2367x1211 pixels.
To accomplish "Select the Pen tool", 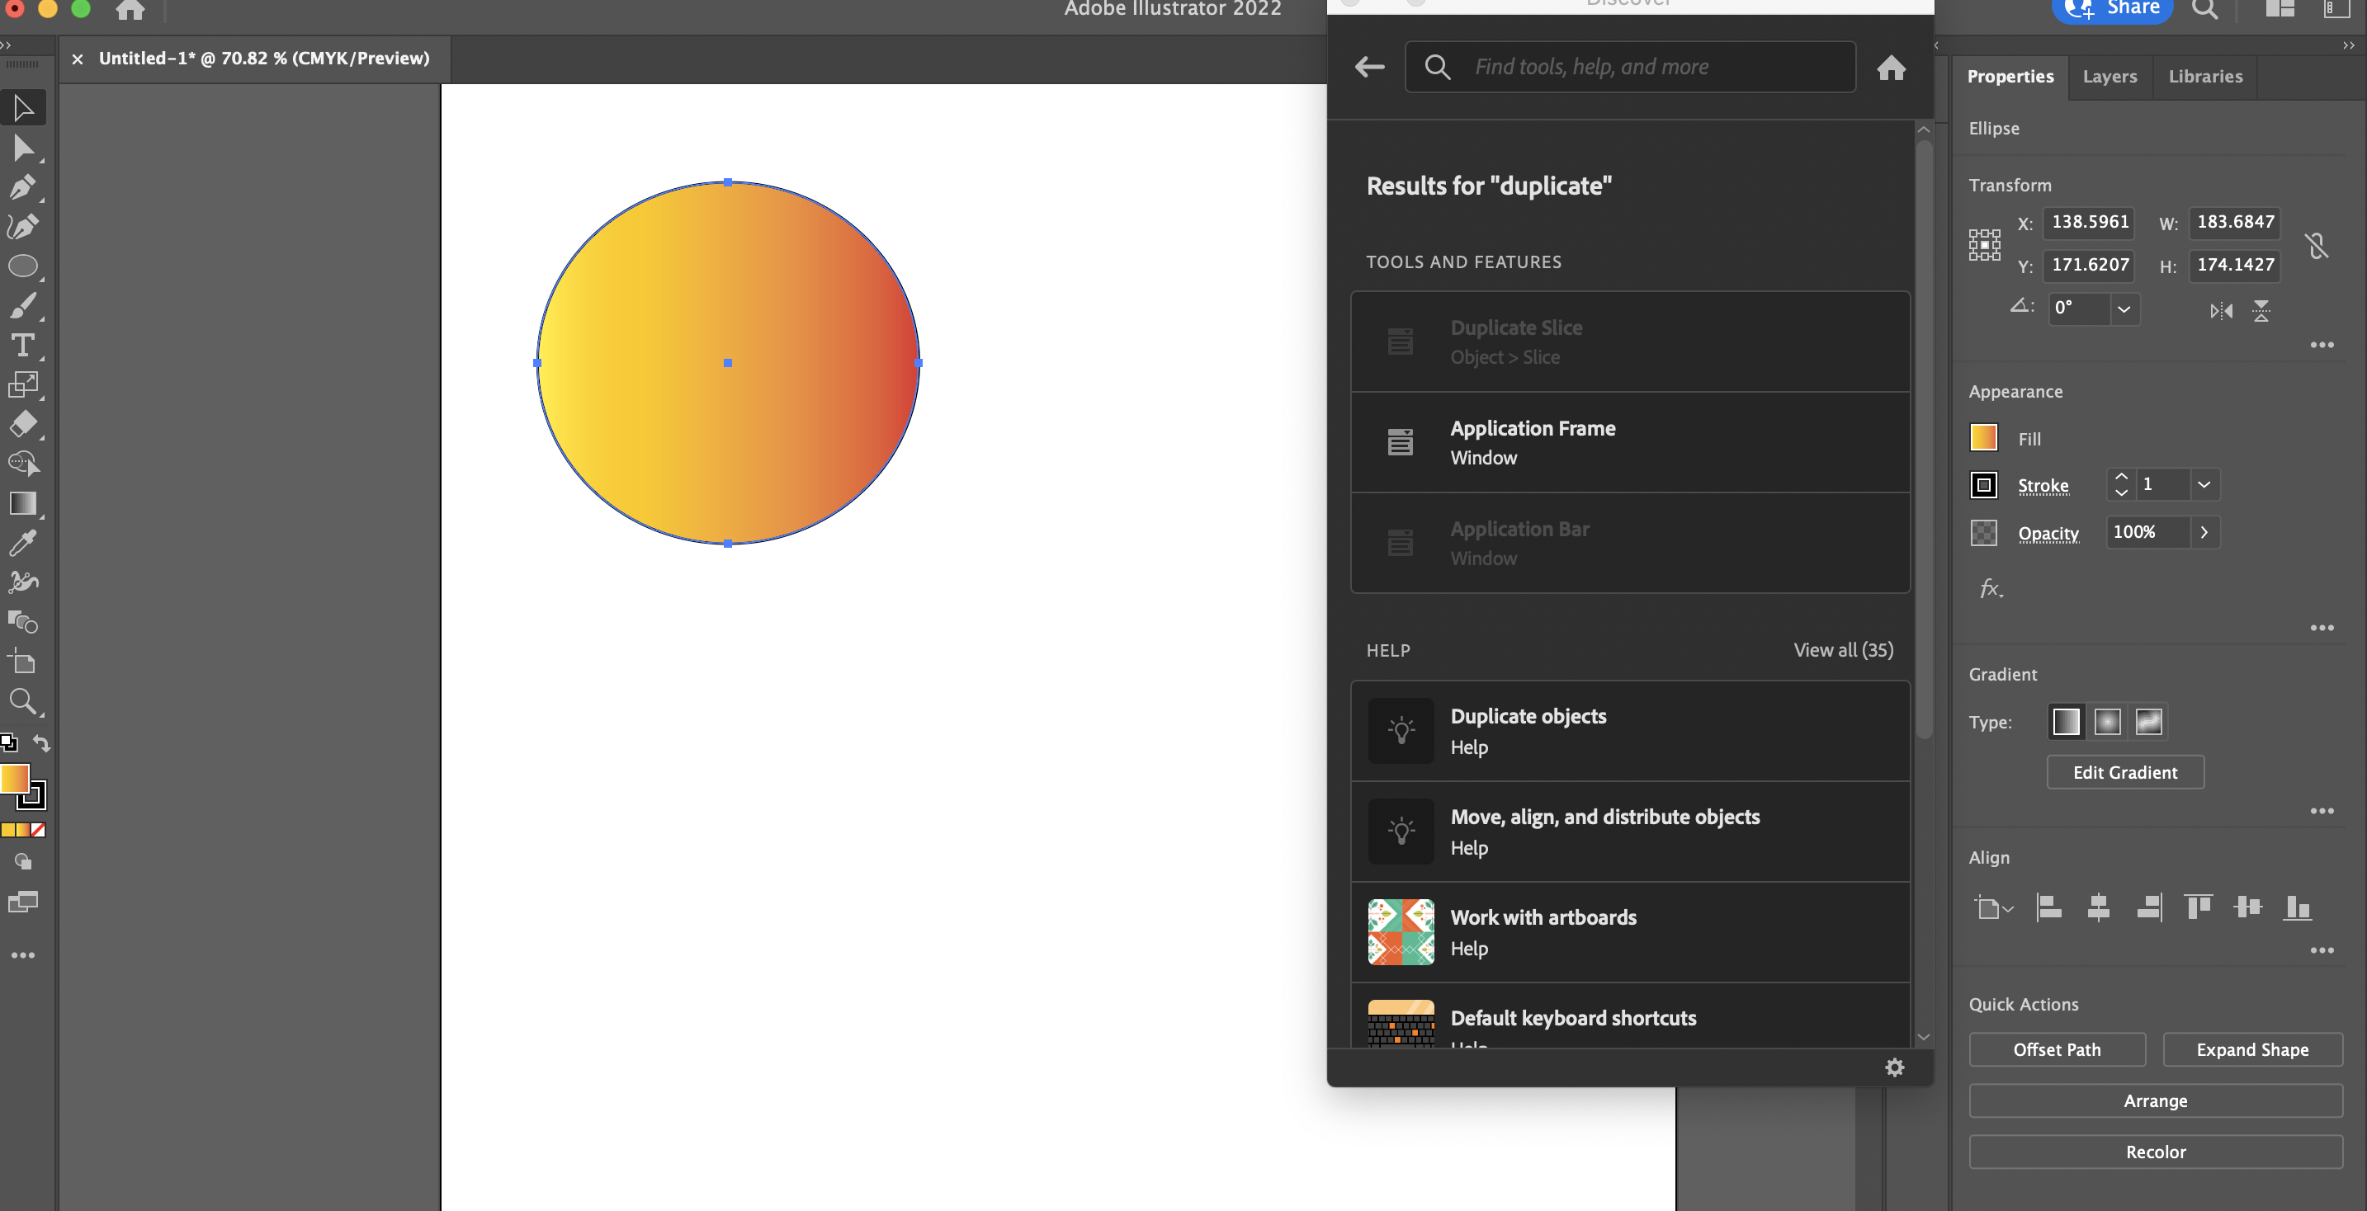I will [22, 187].
